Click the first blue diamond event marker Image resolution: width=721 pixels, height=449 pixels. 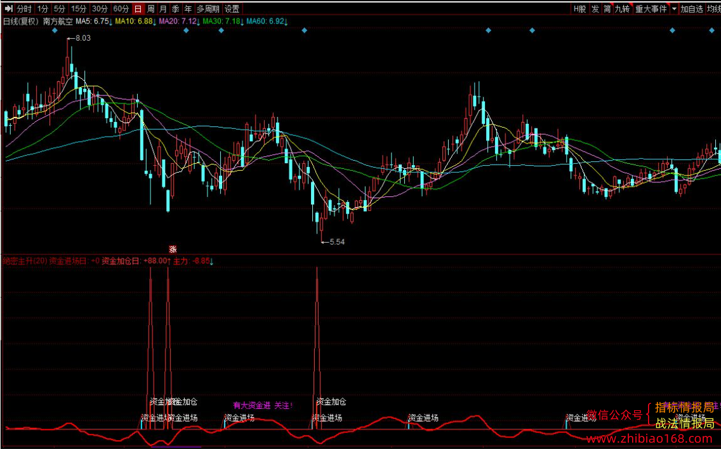55,30
